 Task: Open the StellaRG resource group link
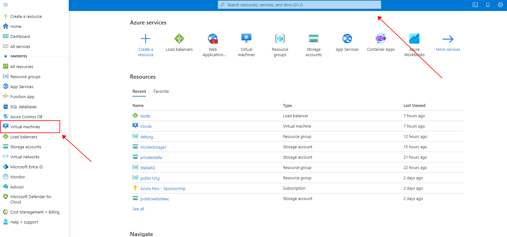pos(148,168)
